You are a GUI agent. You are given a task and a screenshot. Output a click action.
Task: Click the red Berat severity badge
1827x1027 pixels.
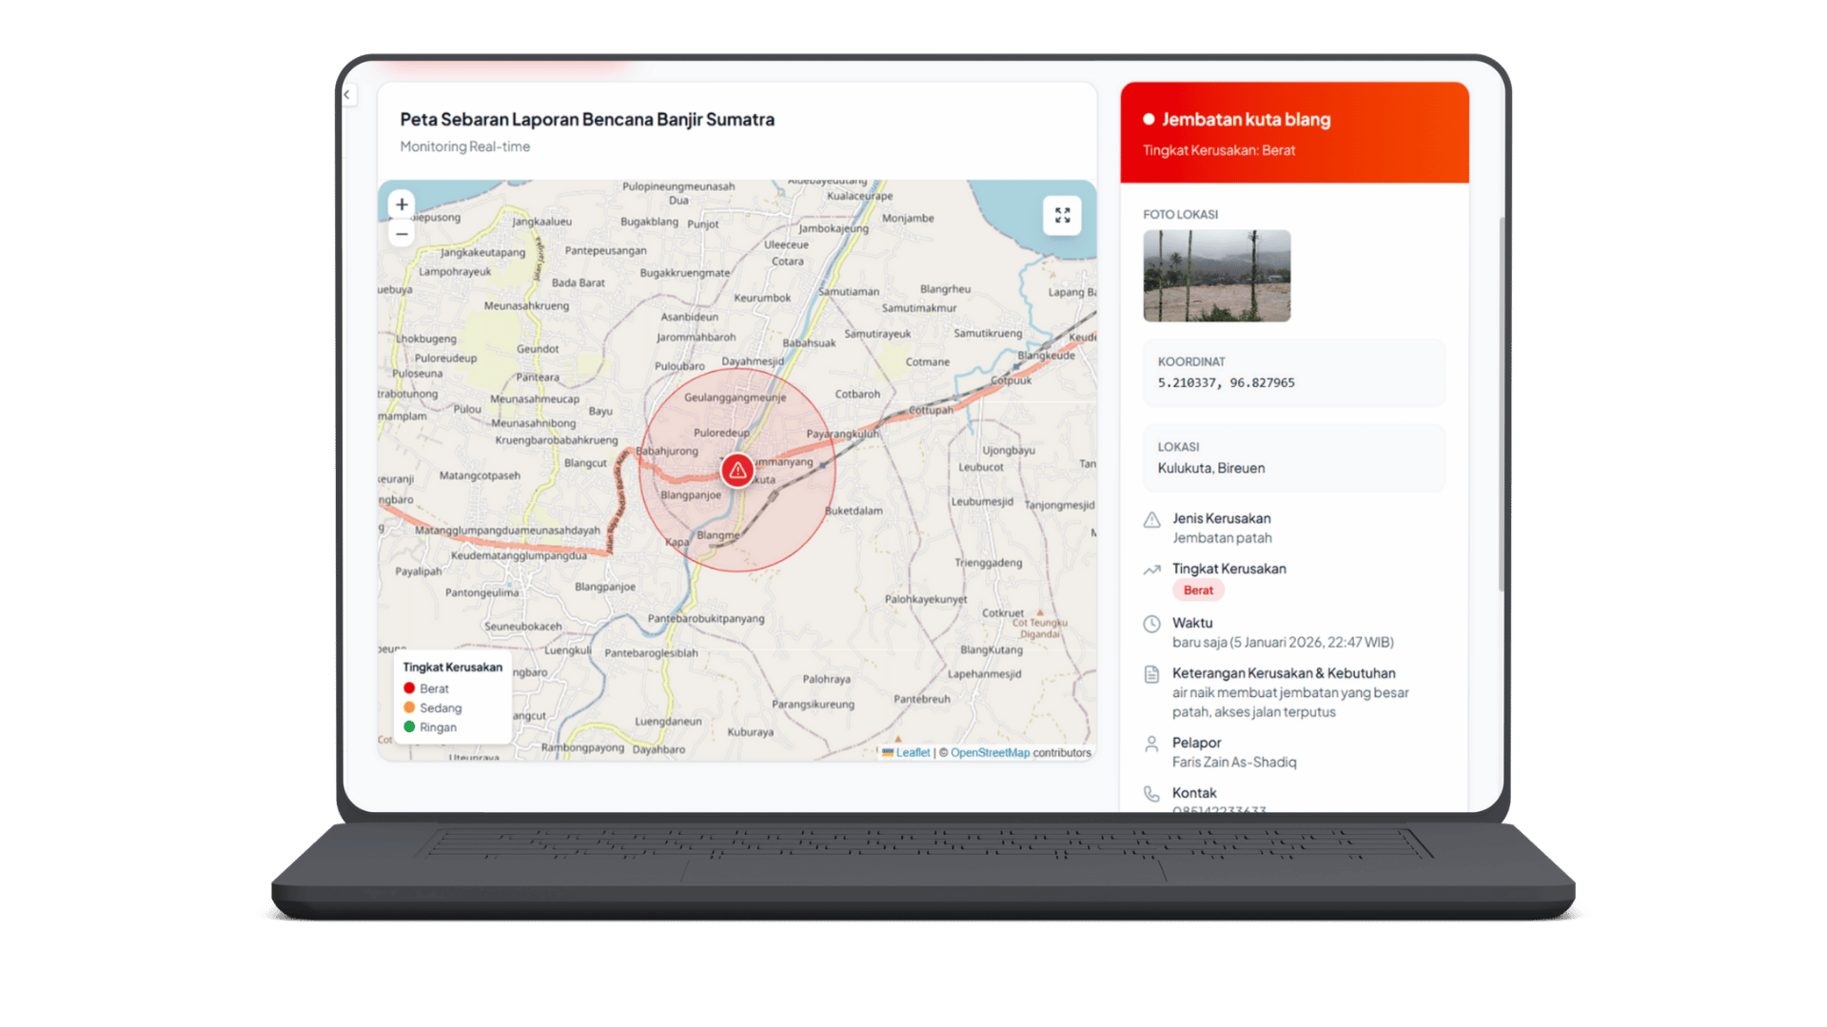coord(1197,590)
